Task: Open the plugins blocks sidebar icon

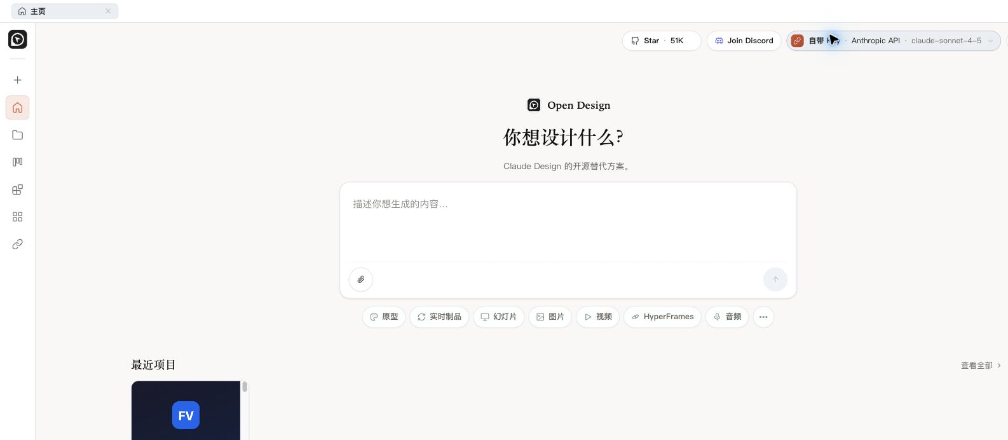Action: point(18,189)
